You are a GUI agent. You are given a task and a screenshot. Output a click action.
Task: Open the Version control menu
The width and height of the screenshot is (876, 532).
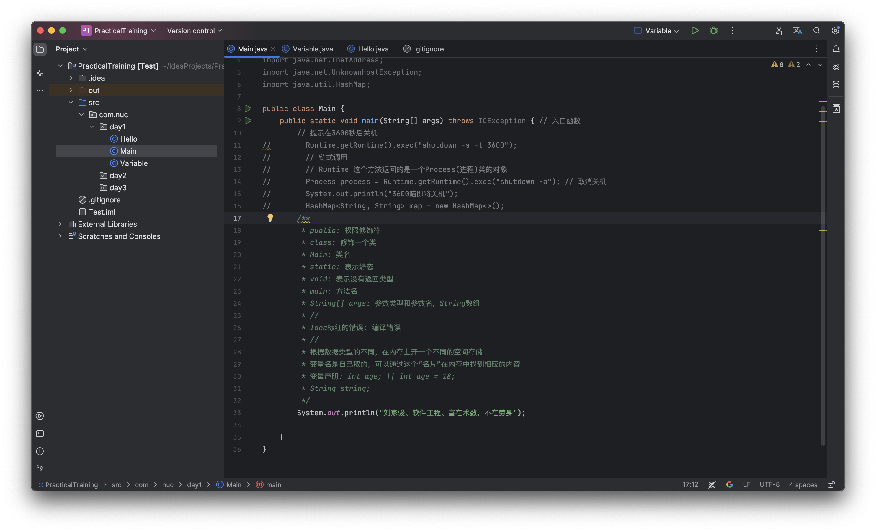pyautogui.click(x=194, y=30)
